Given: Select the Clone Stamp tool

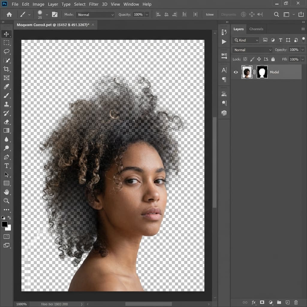Looking at the screenshot, I should [7, 104].
